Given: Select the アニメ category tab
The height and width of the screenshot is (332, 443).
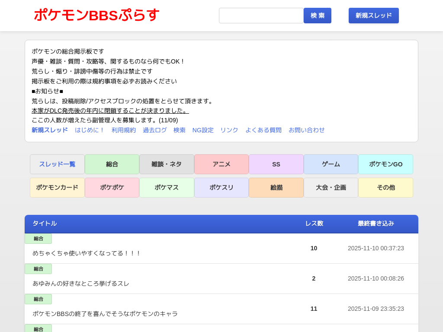Looking at the screenshot, I should (221, 164).
